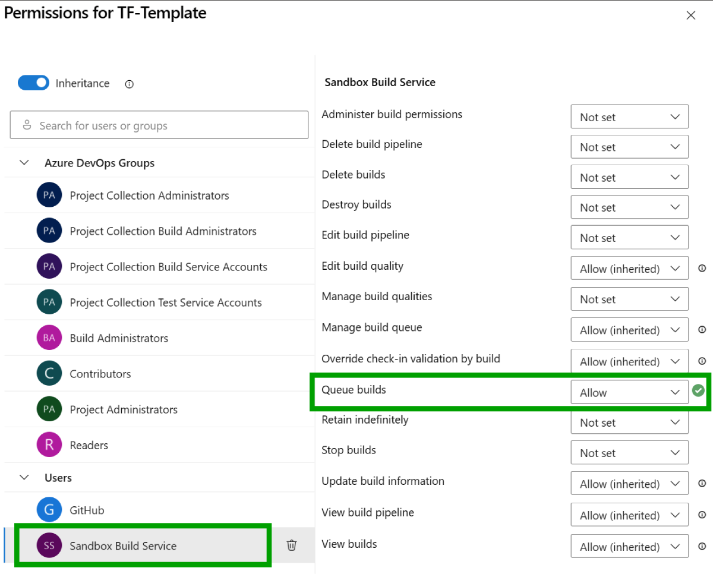713x574 pixels.
Task: Open Delete build pipeline dropdown
Action: pos(629,147)
